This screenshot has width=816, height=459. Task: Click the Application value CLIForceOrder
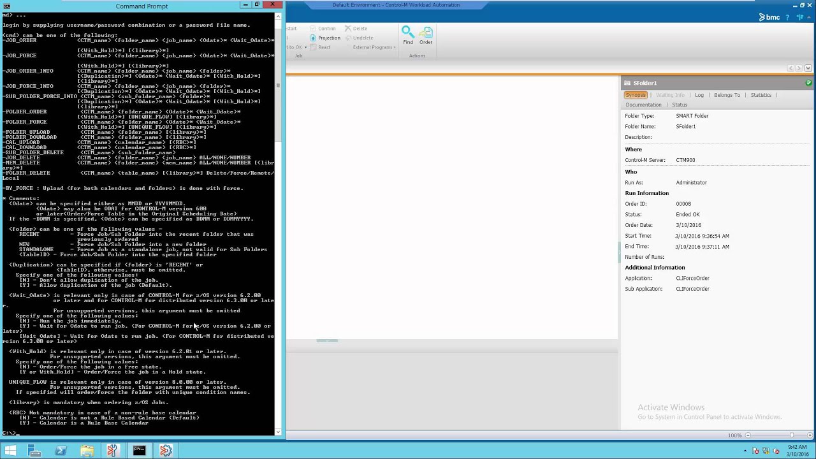692,278
